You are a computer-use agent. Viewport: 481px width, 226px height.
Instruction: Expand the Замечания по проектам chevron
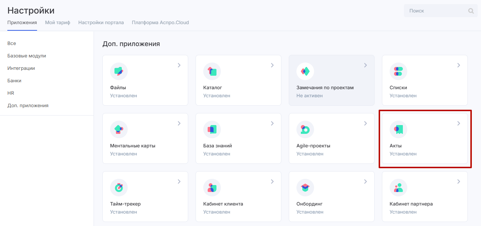click(365, 65)
